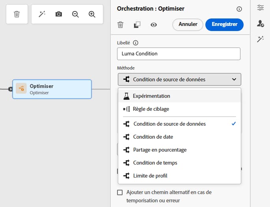Image resolution: width=270 pixels, height=207 pixels.
Task: Select Condition de date option
Action: coord(179,137)
